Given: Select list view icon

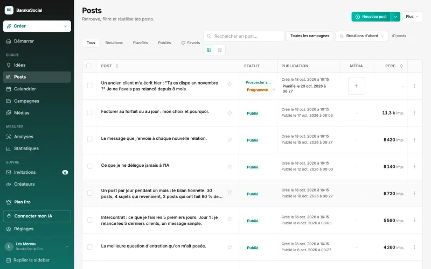Looking at the screenshot, I should 209,49.
